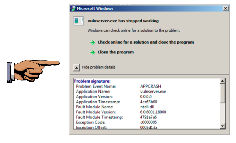This screenshot has height=143, width=236.
Task: Select Fault Module Version 6.0.6001.18000
Action: coord(153,112)
